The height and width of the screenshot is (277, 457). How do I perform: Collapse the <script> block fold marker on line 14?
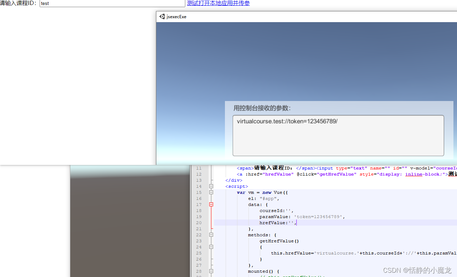point(211,186)
